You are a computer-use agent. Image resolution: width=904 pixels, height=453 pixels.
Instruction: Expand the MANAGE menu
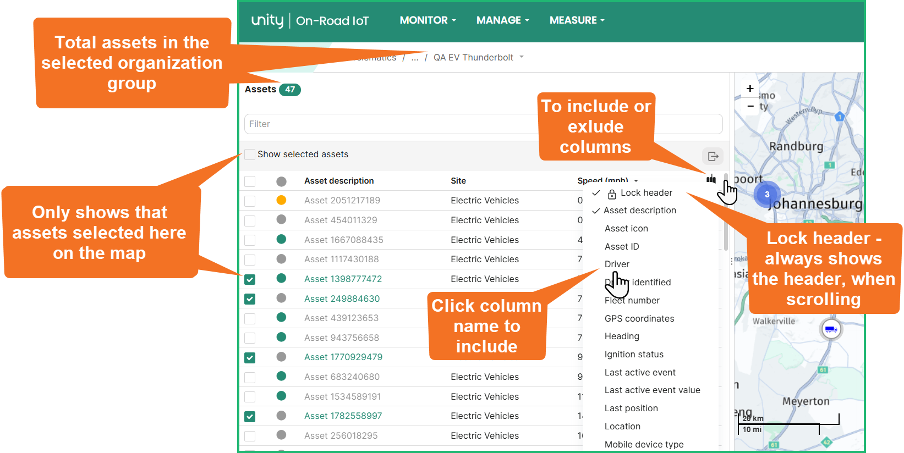tap(502, 20)
